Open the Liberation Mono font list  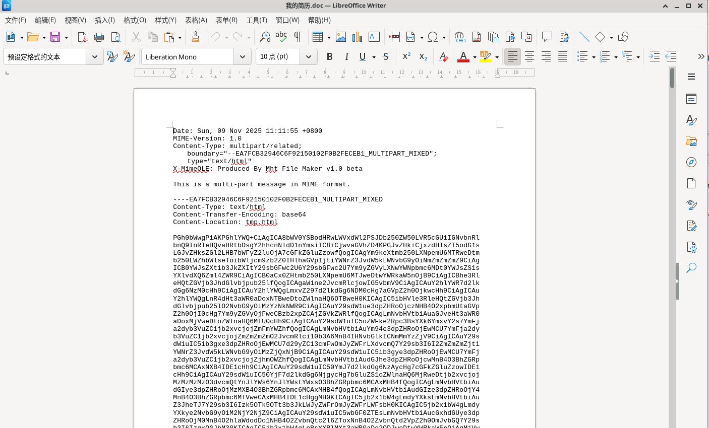click(243, 57)
